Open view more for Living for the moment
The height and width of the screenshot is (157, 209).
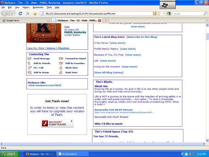coord(129,67)
